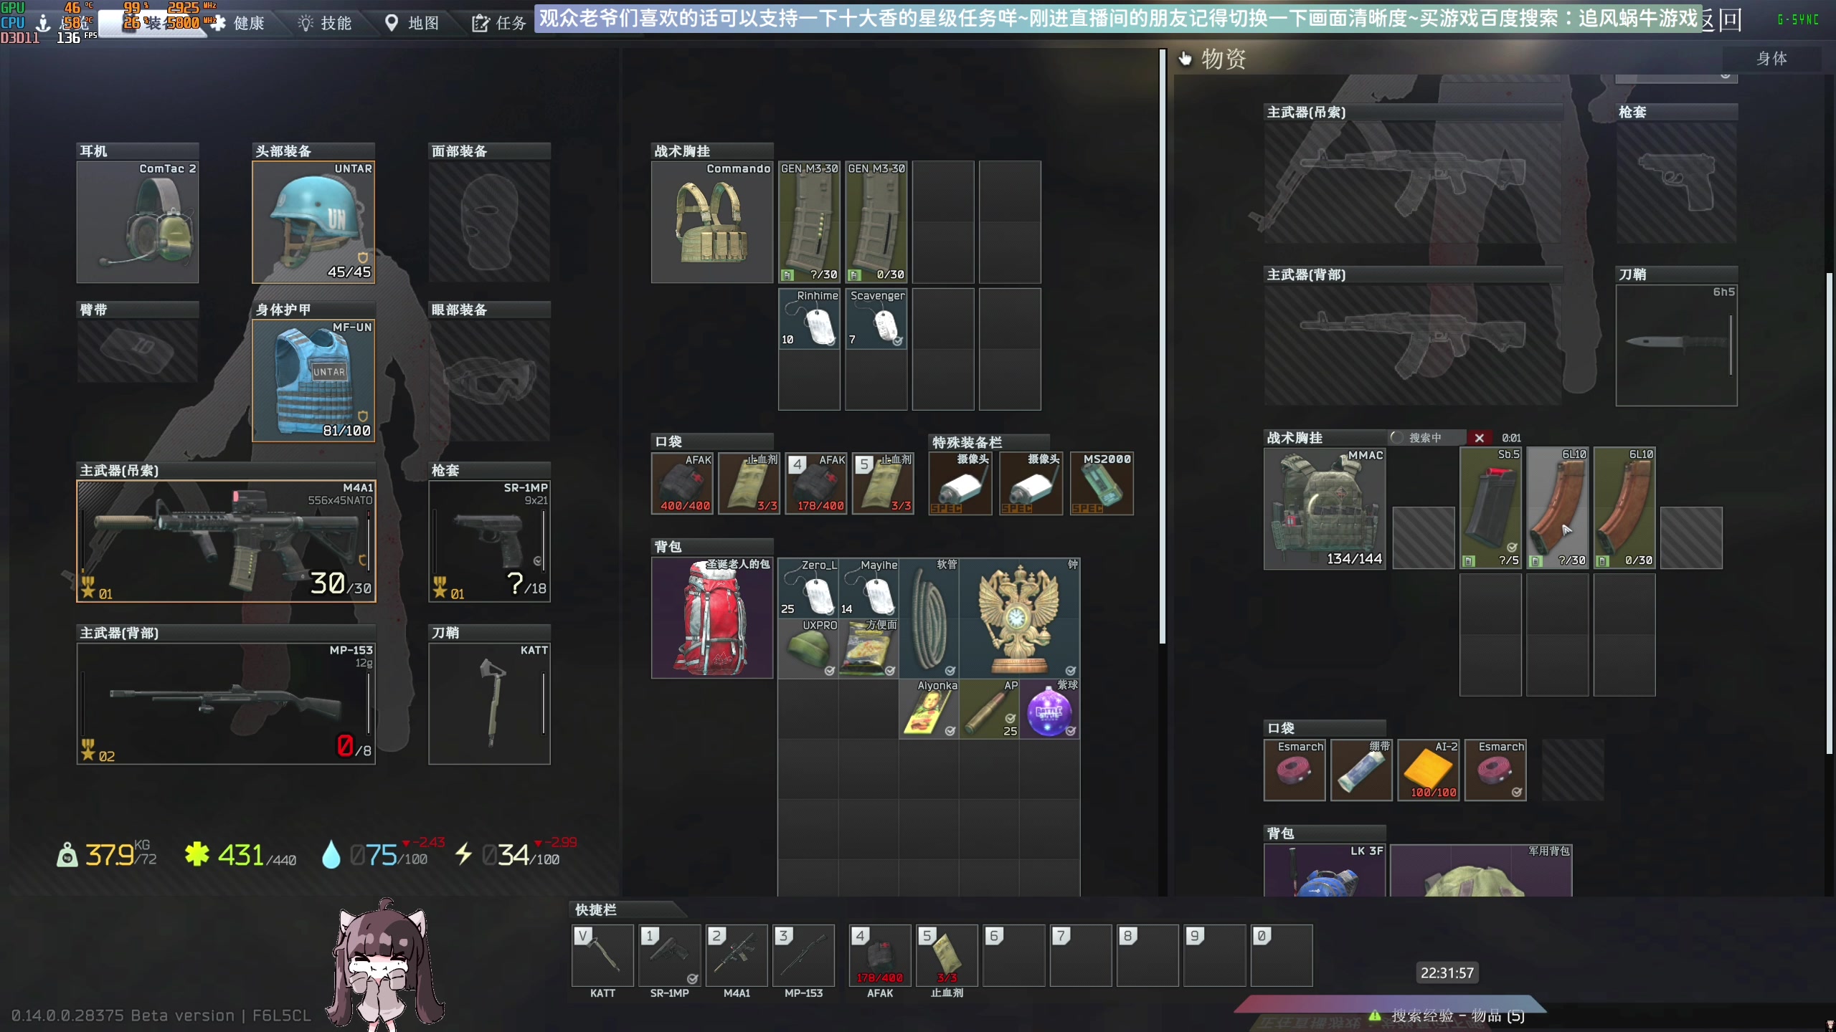1836x1032 pixels.
Task: Select the Sb.5 magazine in loot rig
Action: (x=1490, y=507)
